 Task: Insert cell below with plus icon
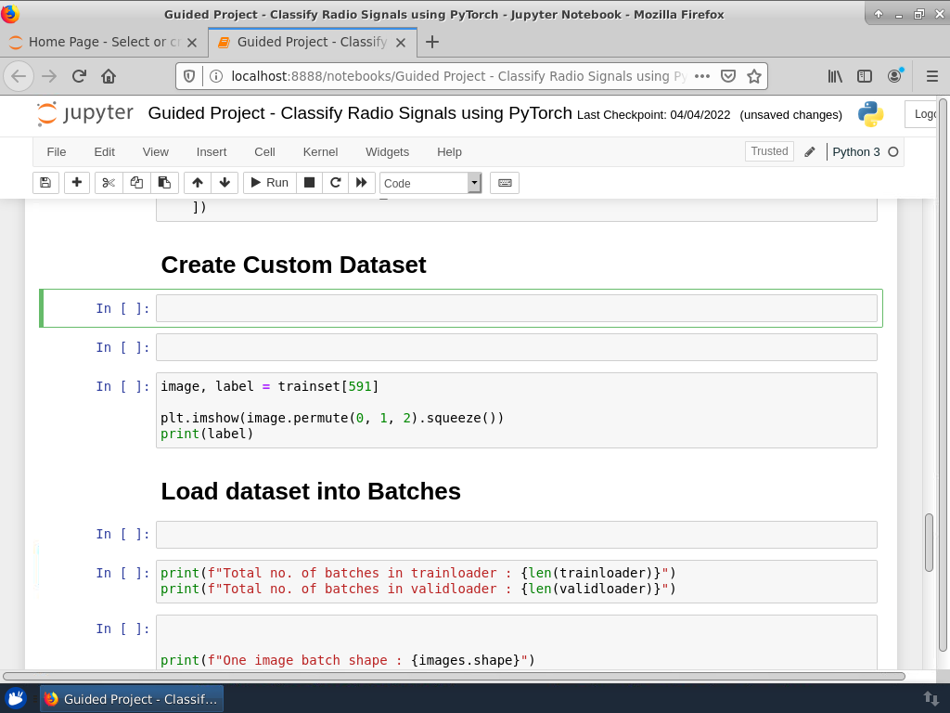click(77, 183)
